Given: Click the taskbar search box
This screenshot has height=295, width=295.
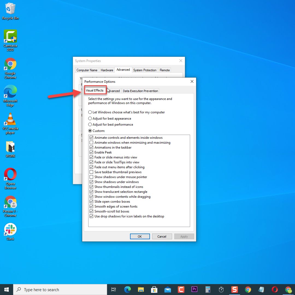Looking at the screenshot, I should [60, 290].
